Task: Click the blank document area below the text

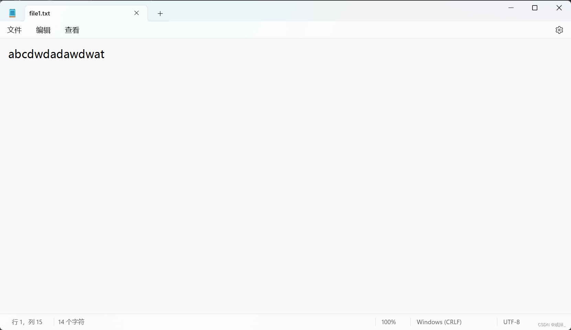Action: 240,189
